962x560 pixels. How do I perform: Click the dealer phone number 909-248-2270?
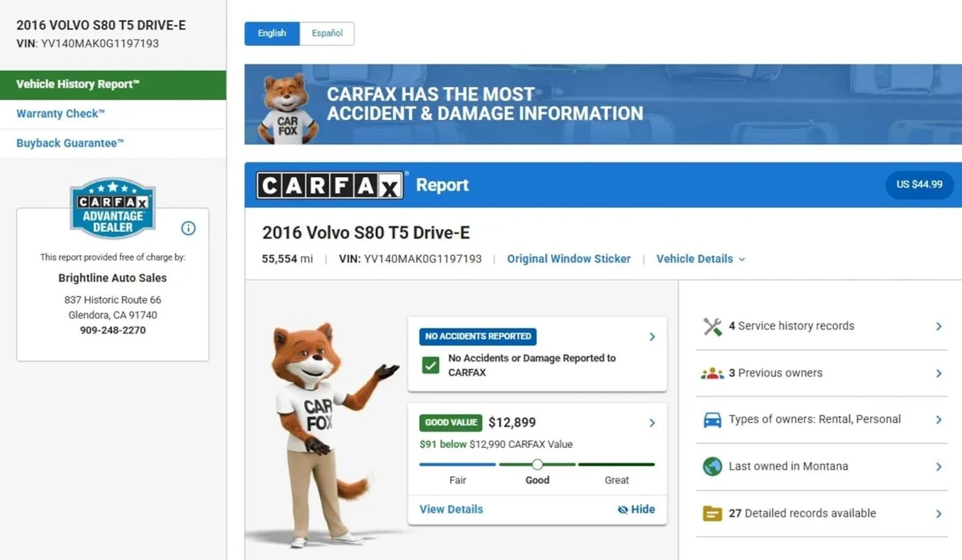(113, 330)
